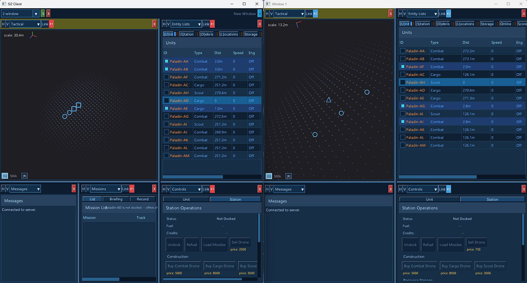Image resolution: width=527 pixels, height=283 pixels.
Task: Open the Briefing tab in Missions panel
Action: tap(116, 199)
